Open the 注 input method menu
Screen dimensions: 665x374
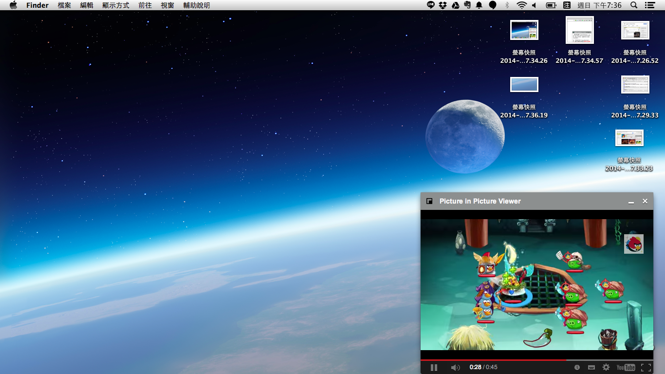[x=567, y=5]
